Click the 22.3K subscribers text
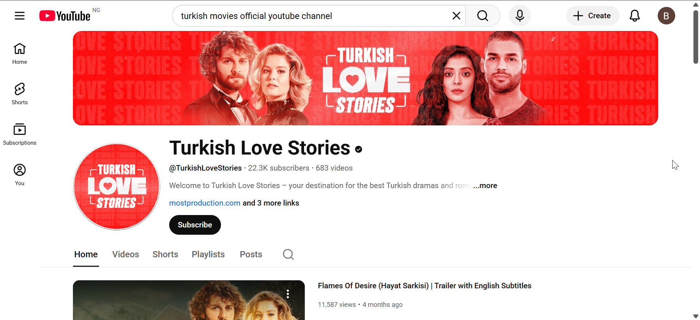Image resolution: width=700 pixels, height=320 pixels. pyautogui.click(x=279, y=168)
